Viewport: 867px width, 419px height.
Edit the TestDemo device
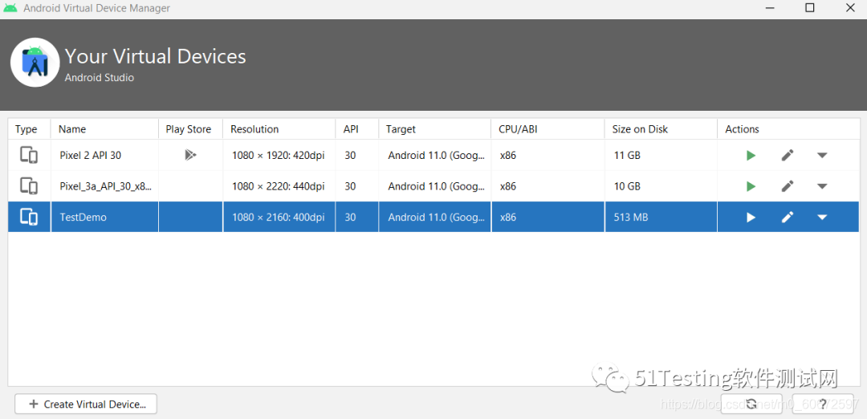(788, 218)
